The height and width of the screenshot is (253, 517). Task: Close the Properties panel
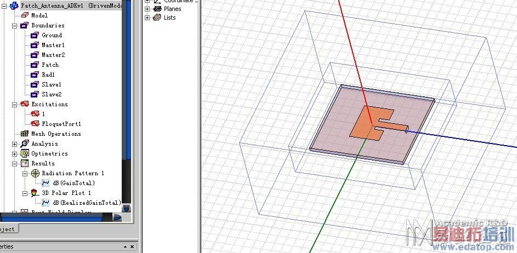click(132, 246)
